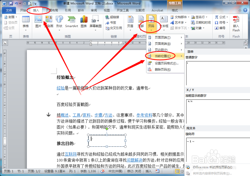Insert a Hyperlink

pos(112,17)
